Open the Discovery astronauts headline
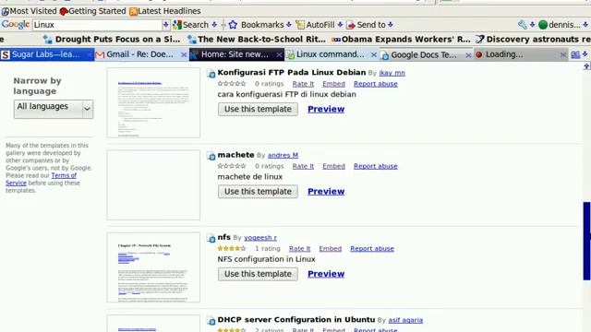The image size is (591, 332). click(x=533, y=39)
